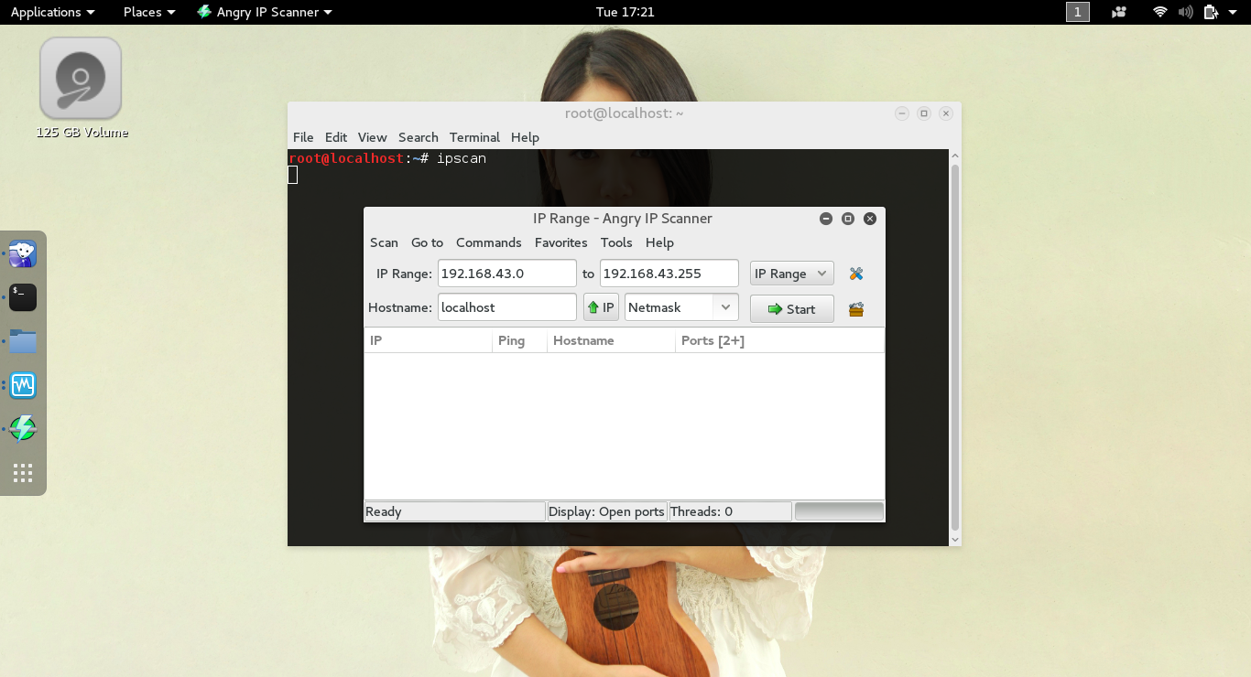The width and height of the screenshot is (1251, 677).
Task: Click the battery indicator in top bar
Action: point(1212,12)
